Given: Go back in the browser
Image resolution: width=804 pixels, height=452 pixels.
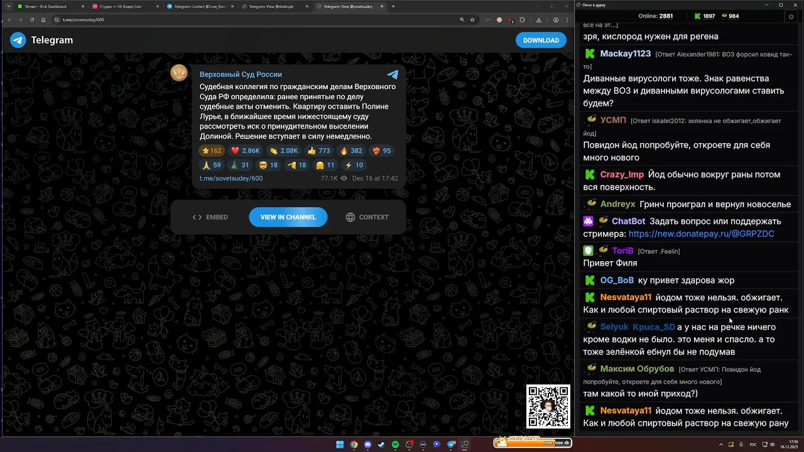Looking at the screenshot, I should pyautogui.click(x=9, y=19).
